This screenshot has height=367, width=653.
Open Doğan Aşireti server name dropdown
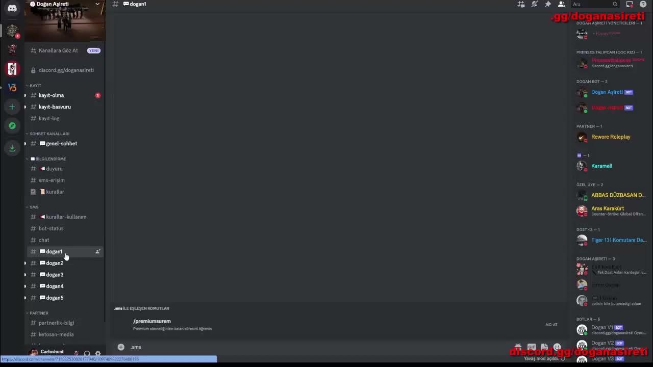[x=65, y=4]
